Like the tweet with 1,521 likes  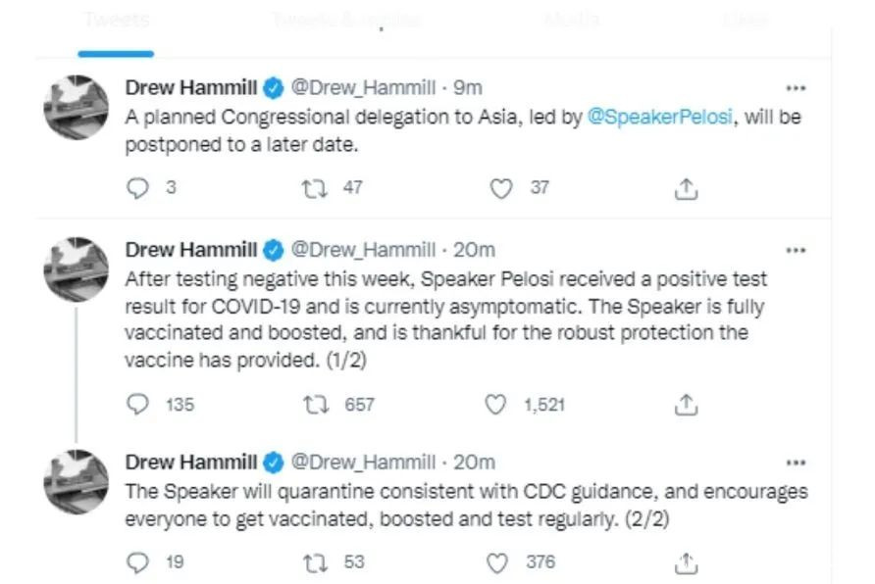coord(497,404)
